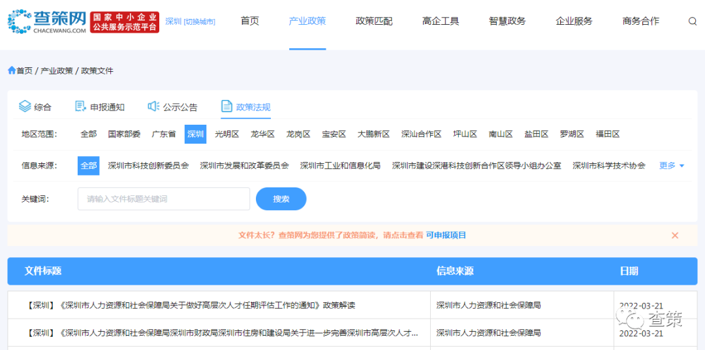Screen dimensions: 705x350
Task: Switch to the 申报通知 tab
Action: (100, 107)
